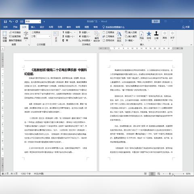Image resolution: width=194 pixels, height=194 pixels.
Task: Click the 中文(中国) language indicator
Action: (39, 174)
